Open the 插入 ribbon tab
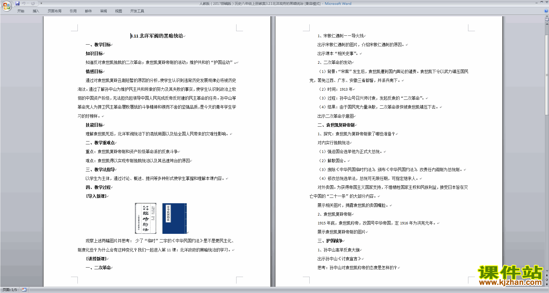This screenshot has height=293, width=549. 36,11
